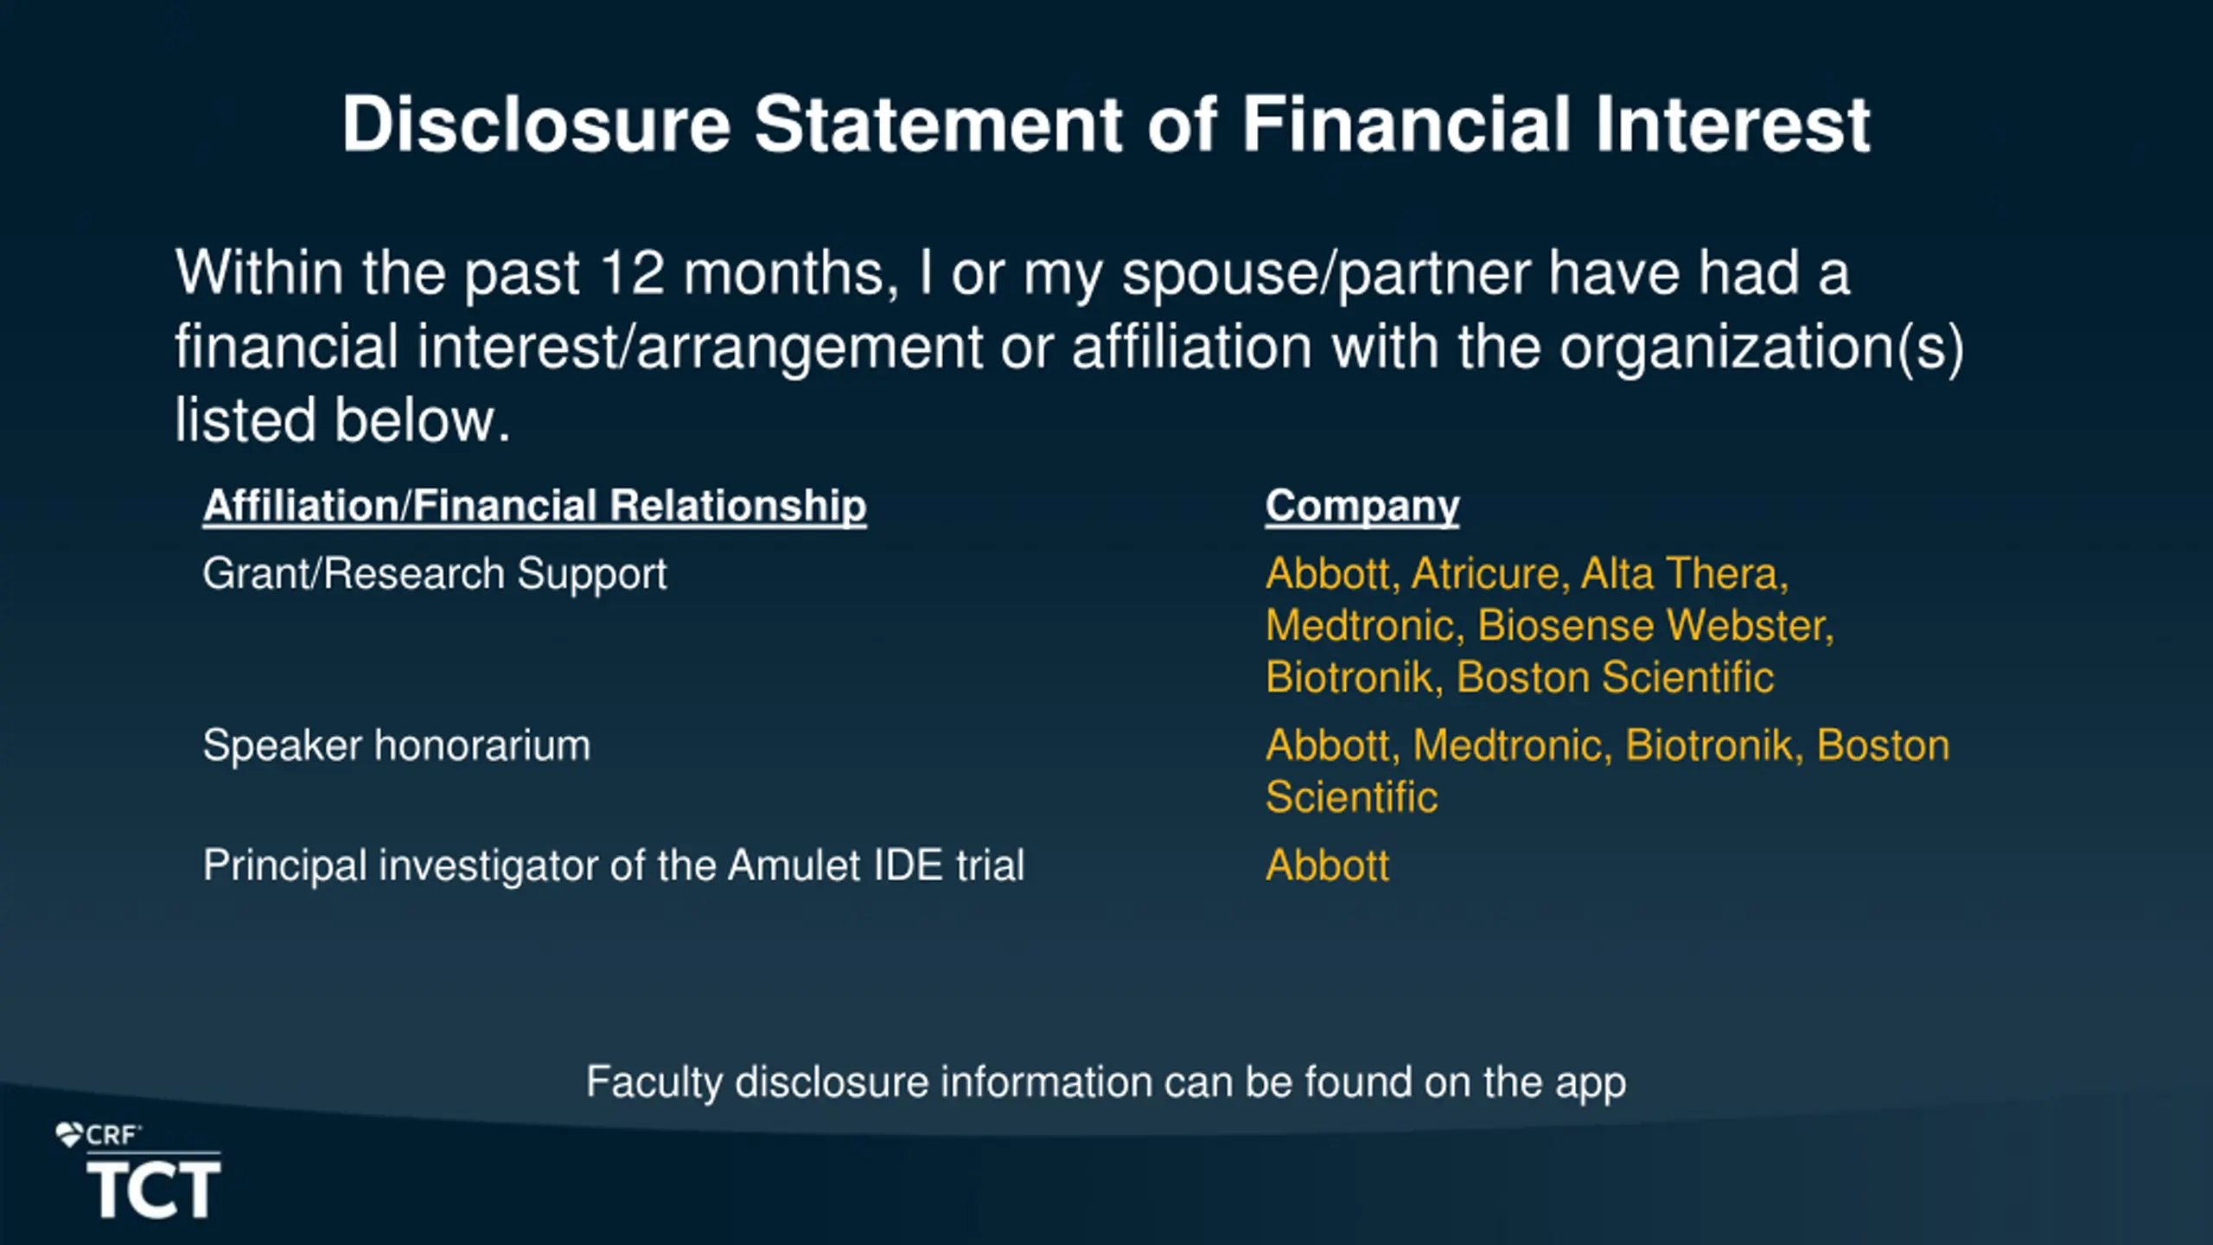Click the first line starting Within the past 12 months
The width and height of the screenshot is (2213, 1245).
coord(1012,274)
